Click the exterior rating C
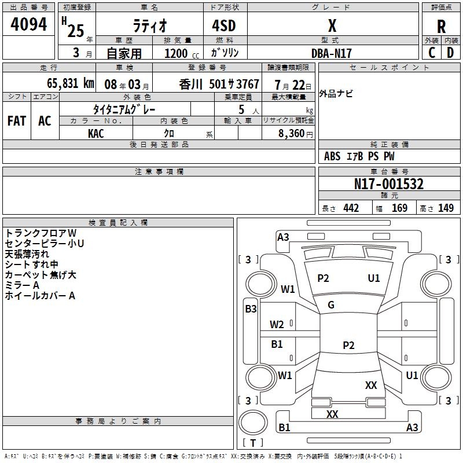The image size is (463, 463). (x=431, y=53)
